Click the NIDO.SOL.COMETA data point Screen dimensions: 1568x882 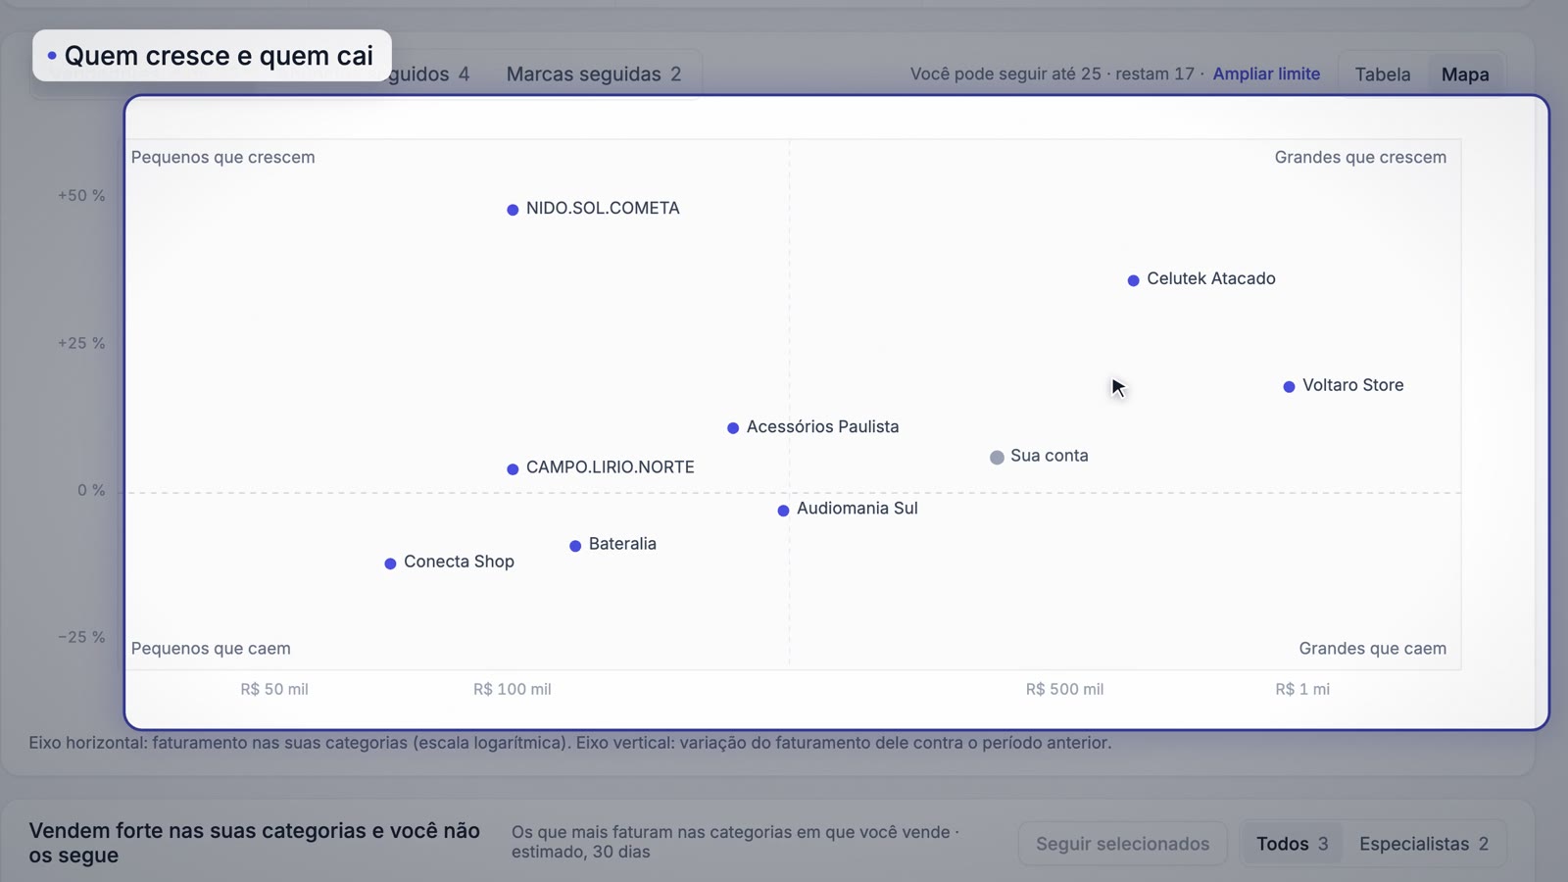[513, 210]
